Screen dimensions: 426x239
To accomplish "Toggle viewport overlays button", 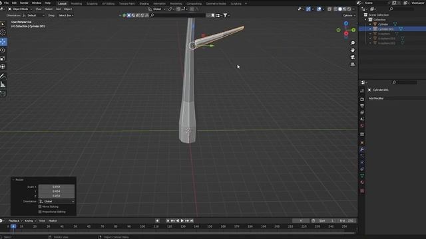I will pos(319,9).
